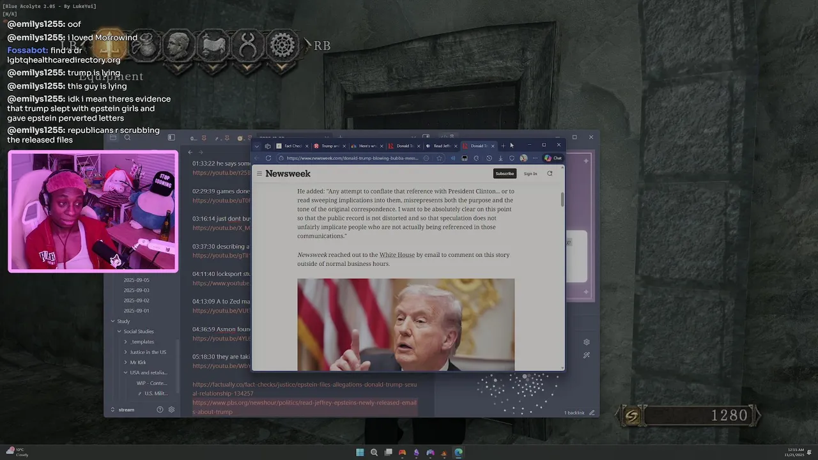818x460 pixels.
Task: Open Edge history icon
Action: pyautogui.click(x=489, y=158)
